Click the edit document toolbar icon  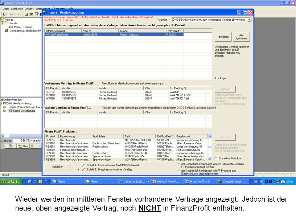coord(37,14)
